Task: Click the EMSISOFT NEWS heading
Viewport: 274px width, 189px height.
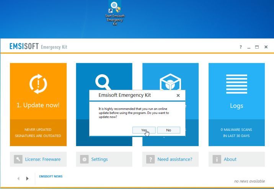Action: pos(51,176)
